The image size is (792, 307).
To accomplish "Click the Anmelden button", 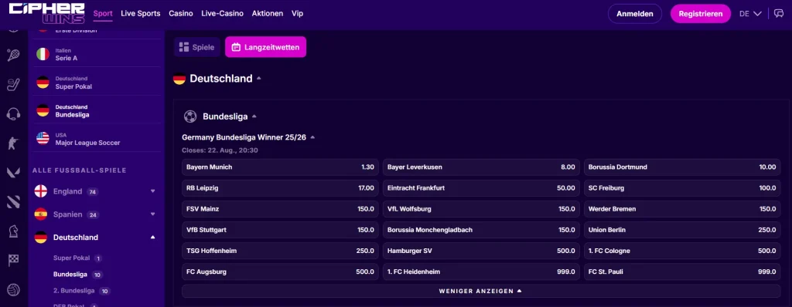I will coord(635,14).
